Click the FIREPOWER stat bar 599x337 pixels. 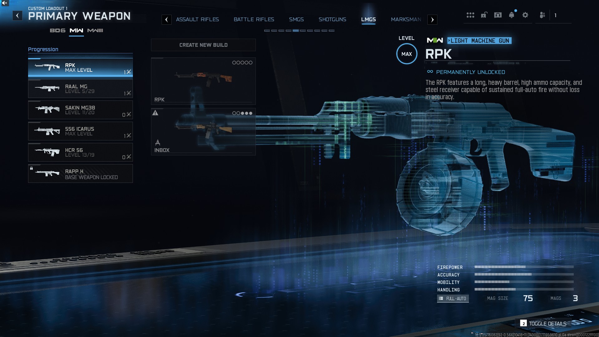524,267
